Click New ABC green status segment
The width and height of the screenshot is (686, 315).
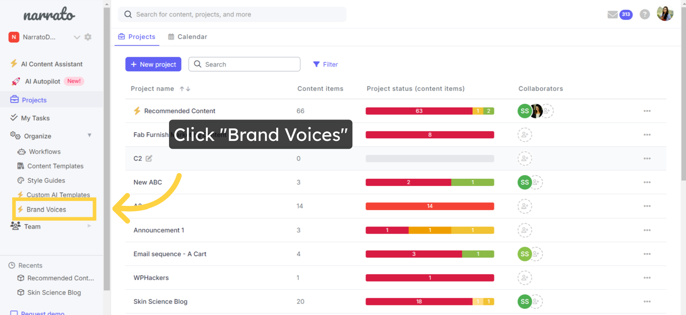point(473,182)
